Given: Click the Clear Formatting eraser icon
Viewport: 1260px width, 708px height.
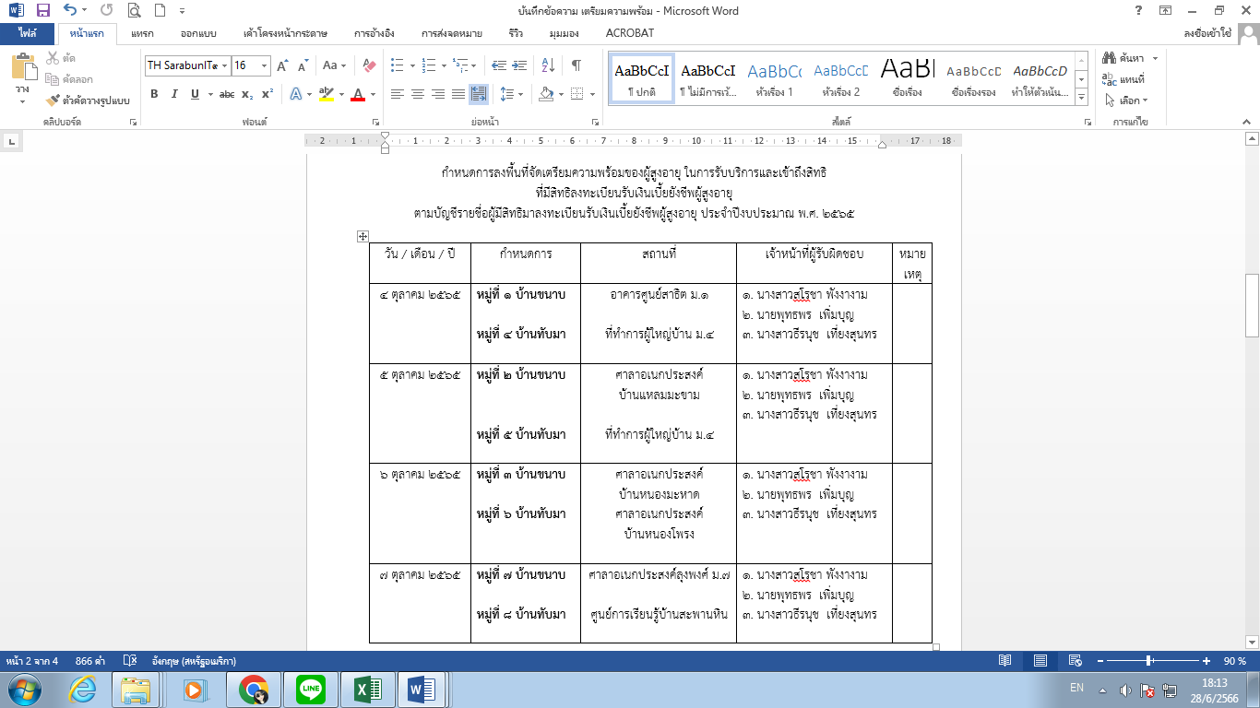Looking at the screenshot, I should 370,65.
